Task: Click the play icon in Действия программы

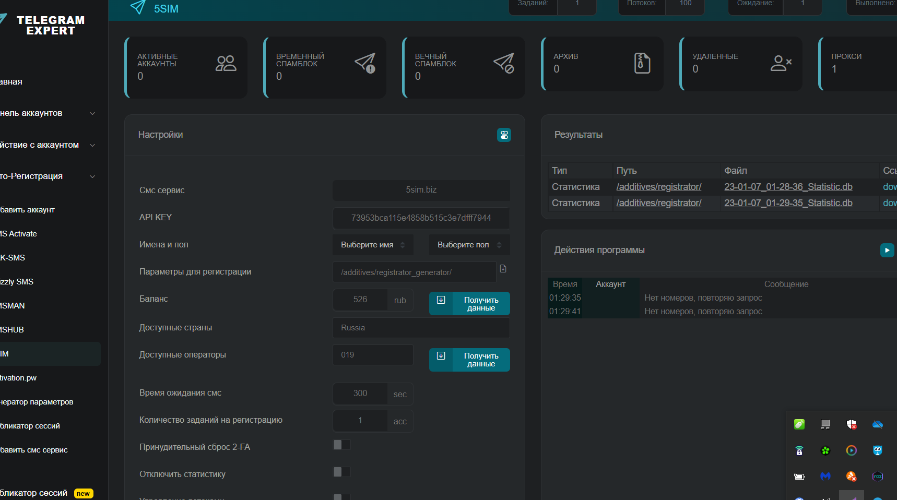Action: [x=887, y=251]
